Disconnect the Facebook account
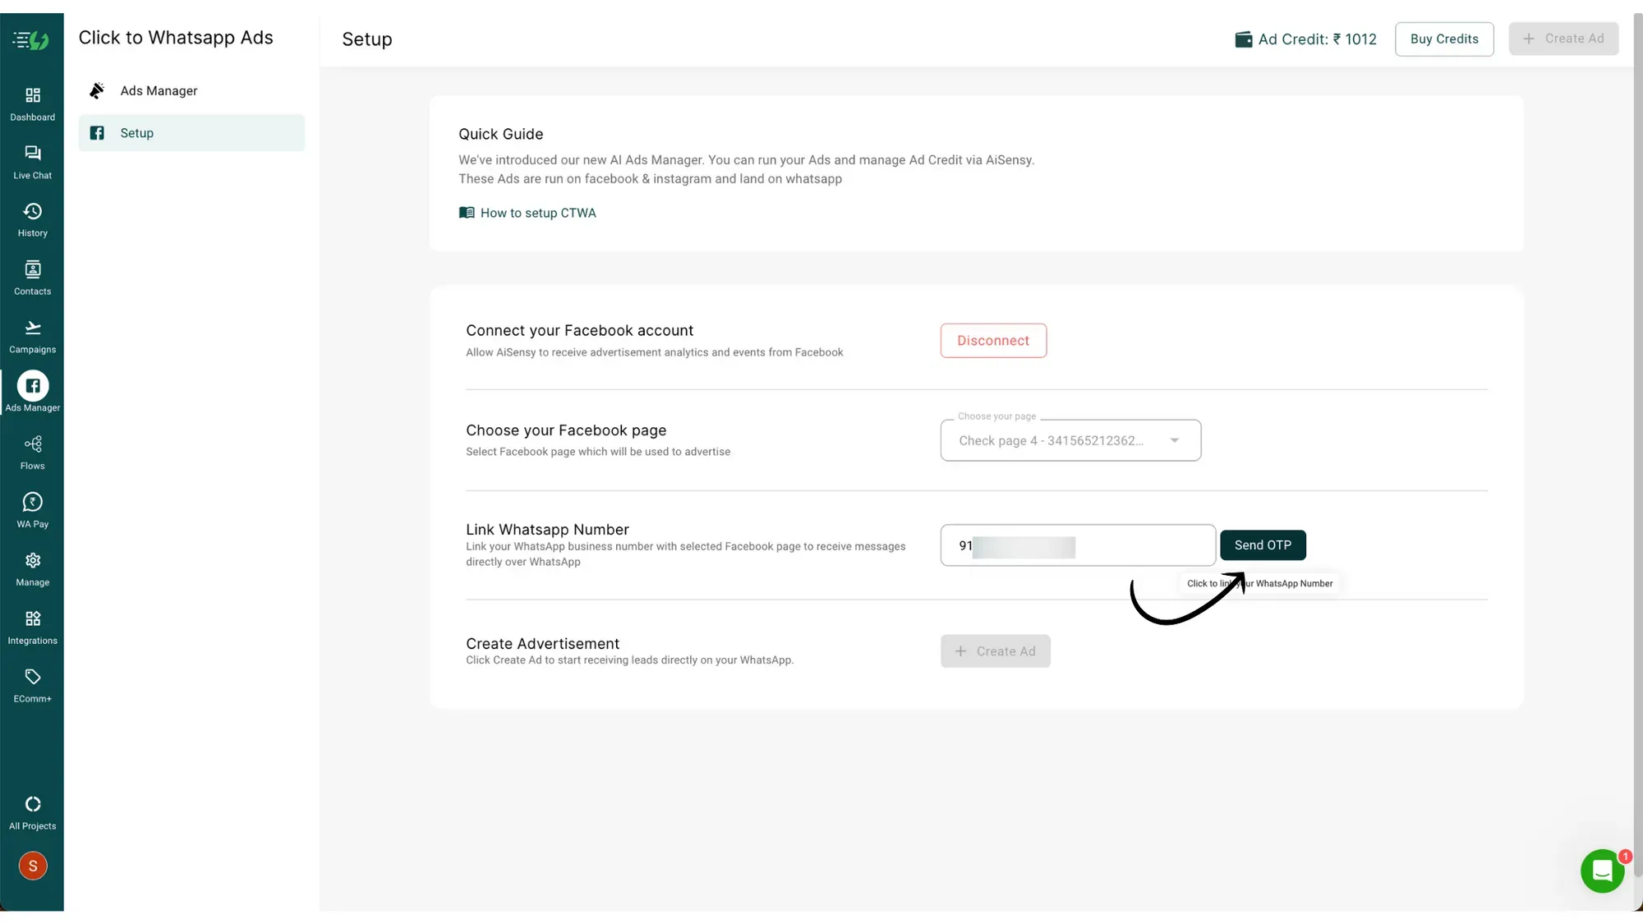The image size is (1643, 924). [x=993, y=340]
